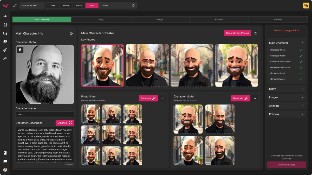
Task: Go to the Story step tab below top bar
Action: pos(101,19)
